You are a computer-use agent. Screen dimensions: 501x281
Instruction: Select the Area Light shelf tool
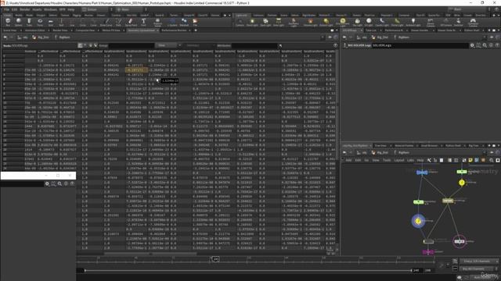[279, 22]
